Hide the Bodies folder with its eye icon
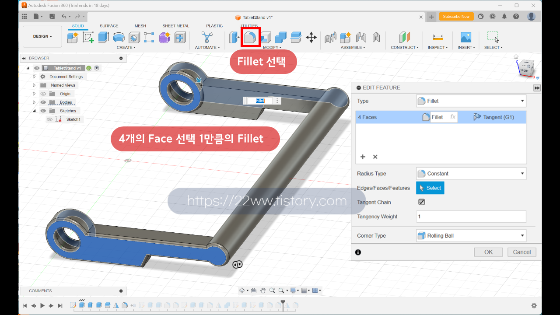 43,102
